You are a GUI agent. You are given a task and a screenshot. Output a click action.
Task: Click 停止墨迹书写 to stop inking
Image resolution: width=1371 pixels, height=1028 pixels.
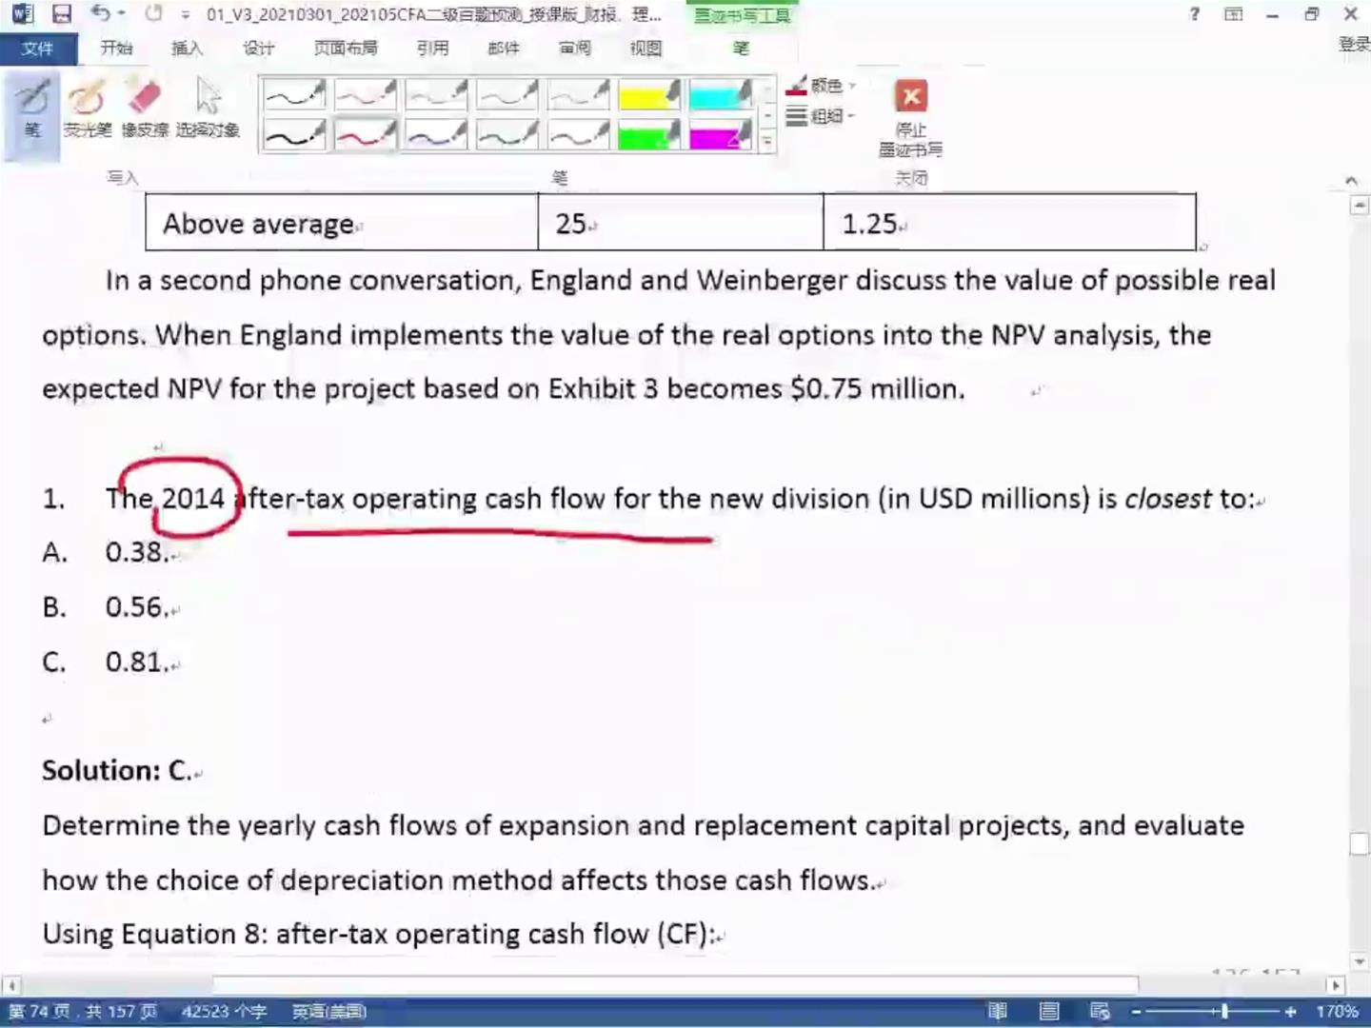(910, 118)
